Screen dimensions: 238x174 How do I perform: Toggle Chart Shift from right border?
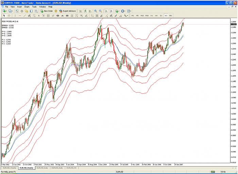tap(111, 11)
